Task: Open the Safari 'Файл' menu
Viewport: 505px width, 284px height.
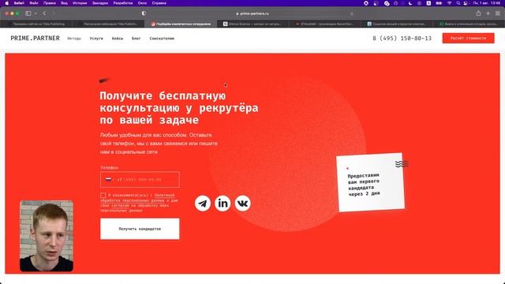Action: click(34, 3)
